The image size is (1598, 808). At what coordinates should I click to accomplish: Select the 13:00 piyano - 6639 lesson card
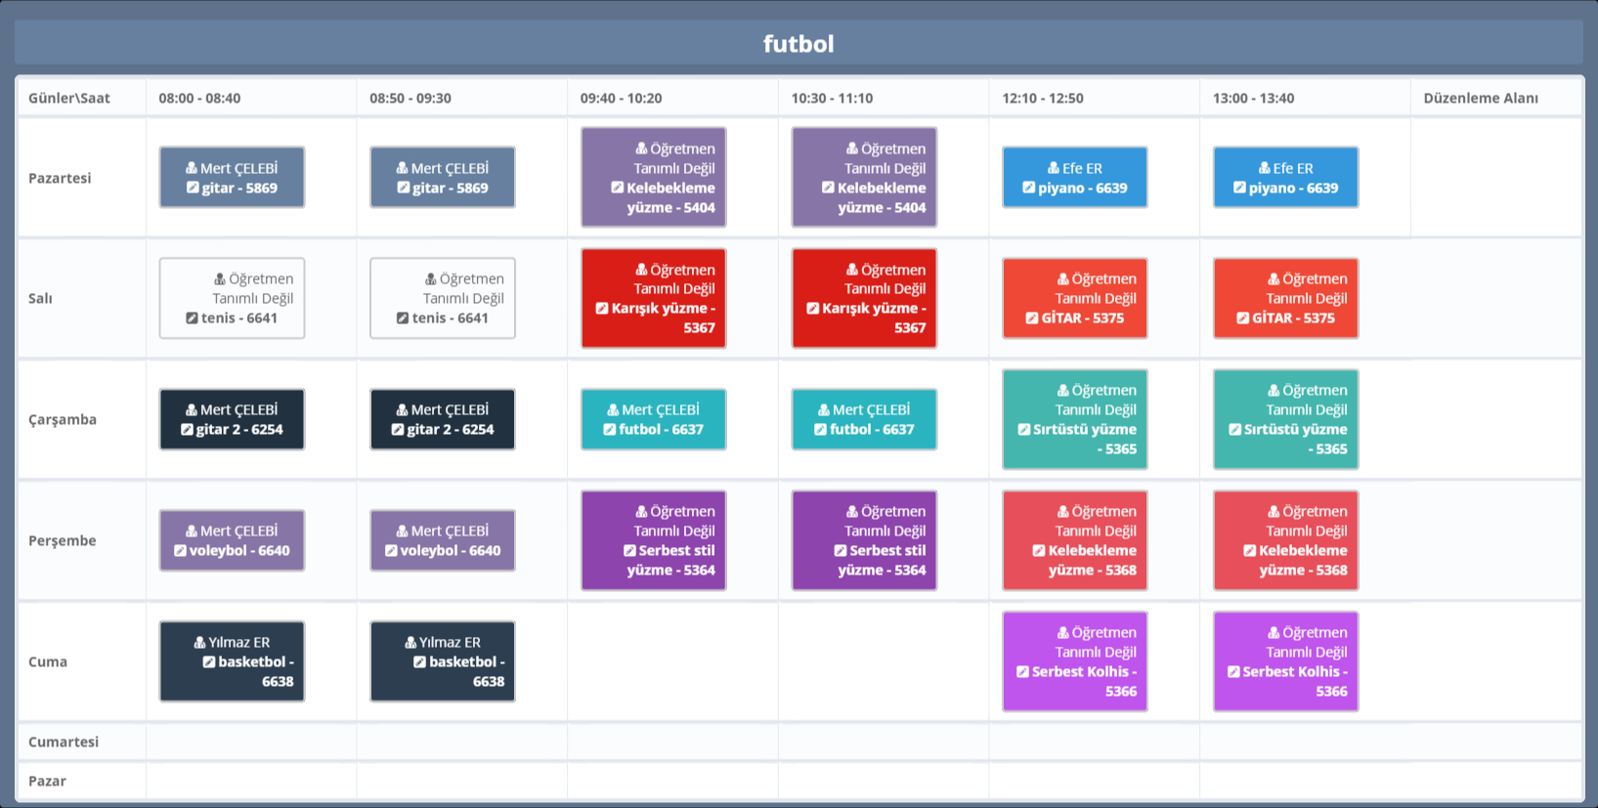click(1285, 178)
